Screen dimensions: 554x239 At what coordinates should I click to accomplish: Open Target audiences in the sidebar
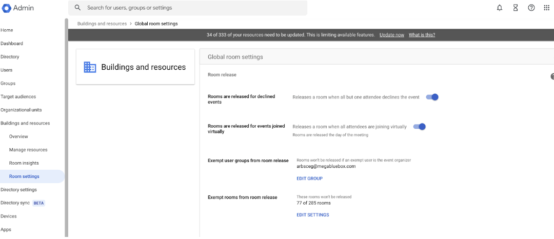tap(18, 97)
